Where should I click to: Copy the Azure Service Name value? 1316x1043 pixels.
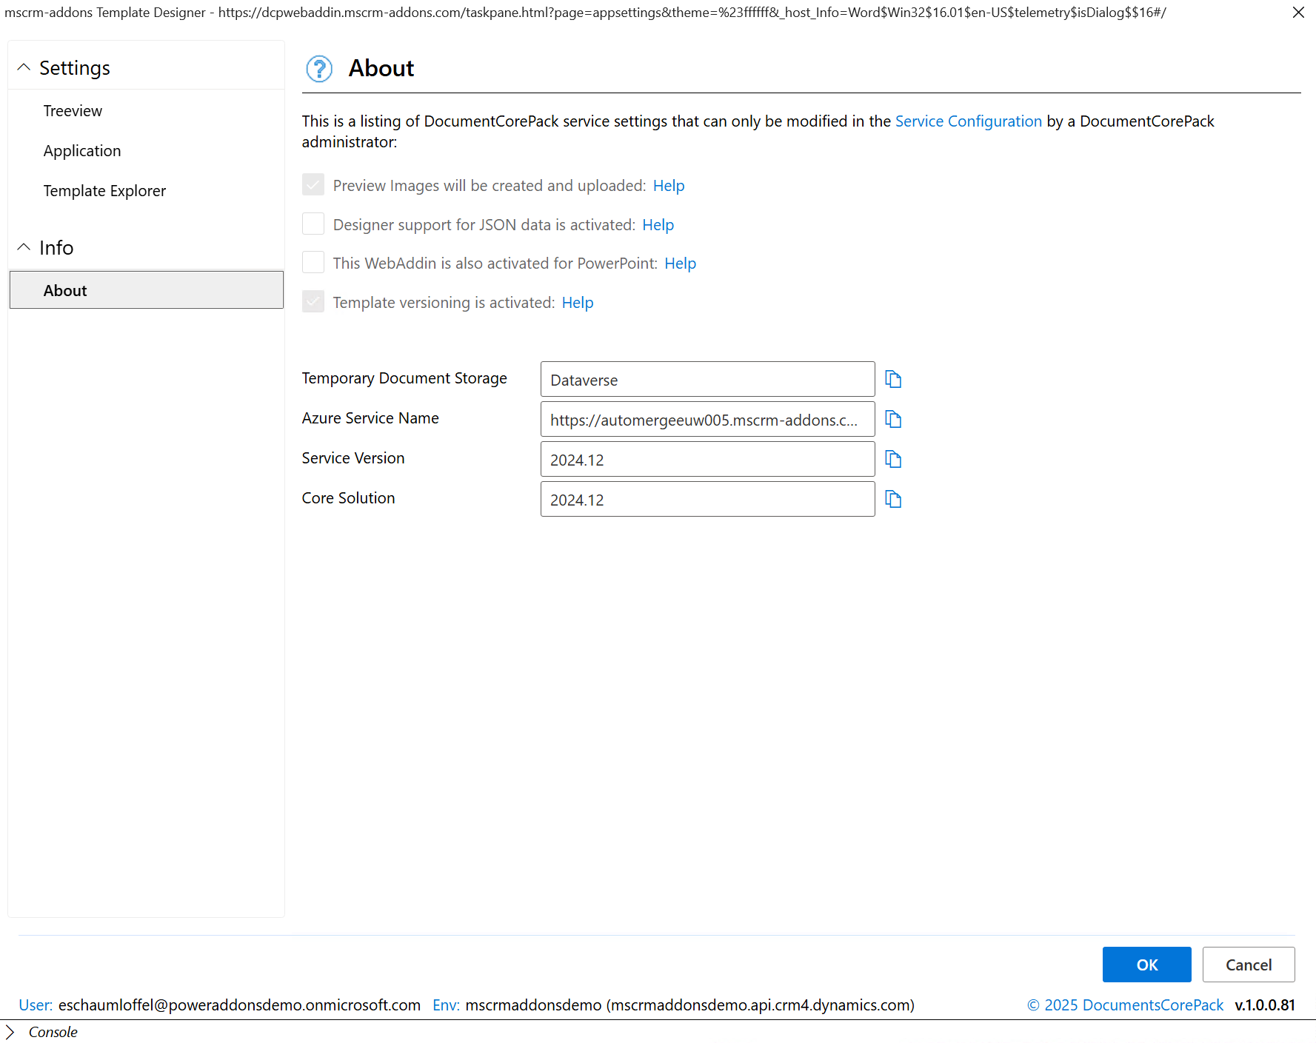pos(893,419)
